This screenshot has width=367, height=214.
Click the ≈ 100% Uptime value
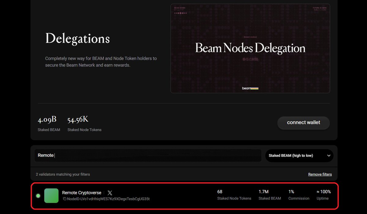pos(324,192)
